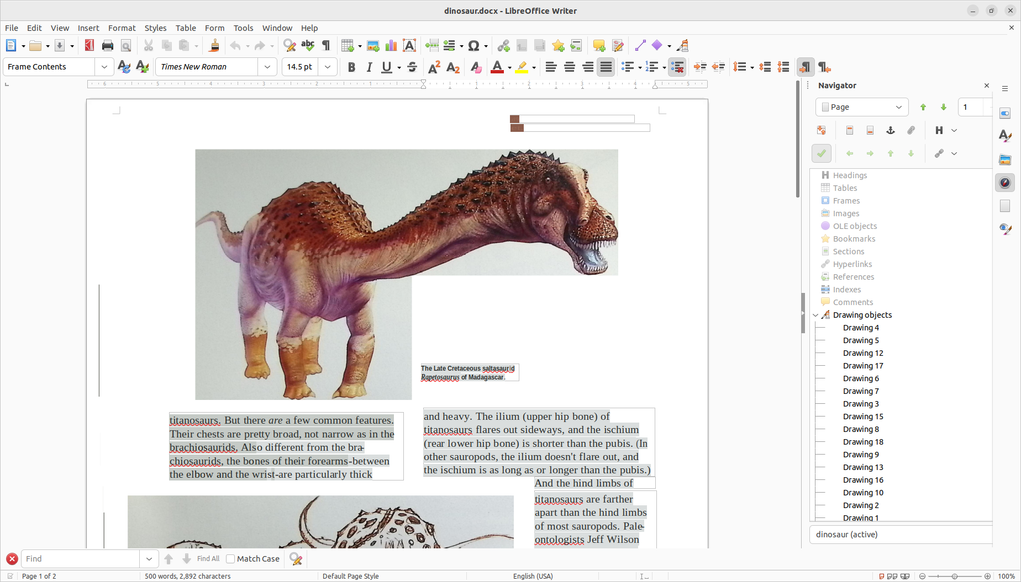Clone formatting with paintbrush icon
The image size is (1021, 582).
click(214, 46)
